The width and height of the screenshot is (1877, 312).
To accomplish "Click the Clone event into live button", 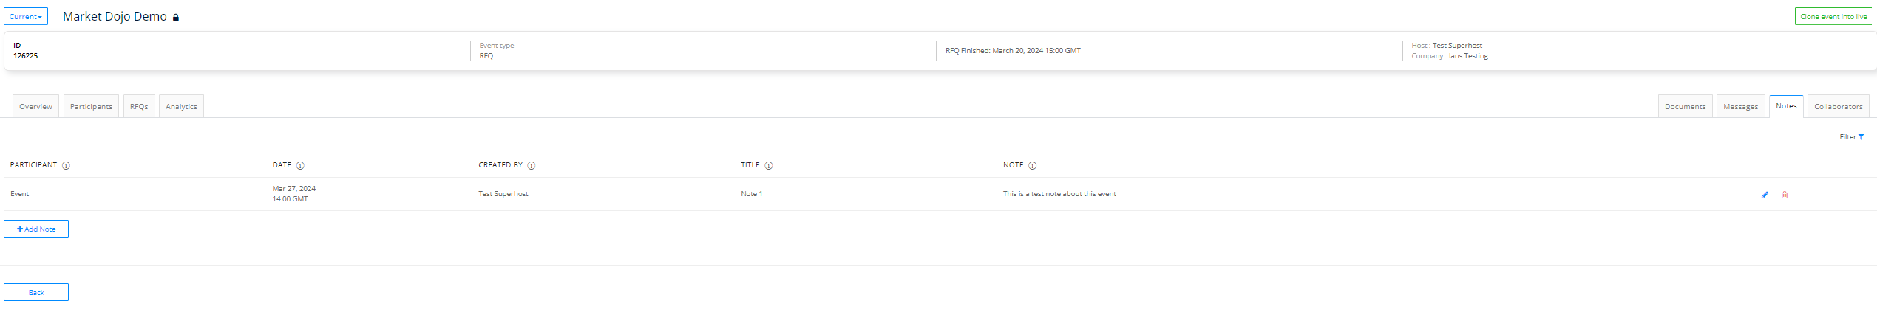I will click(x=1833, y=16).
